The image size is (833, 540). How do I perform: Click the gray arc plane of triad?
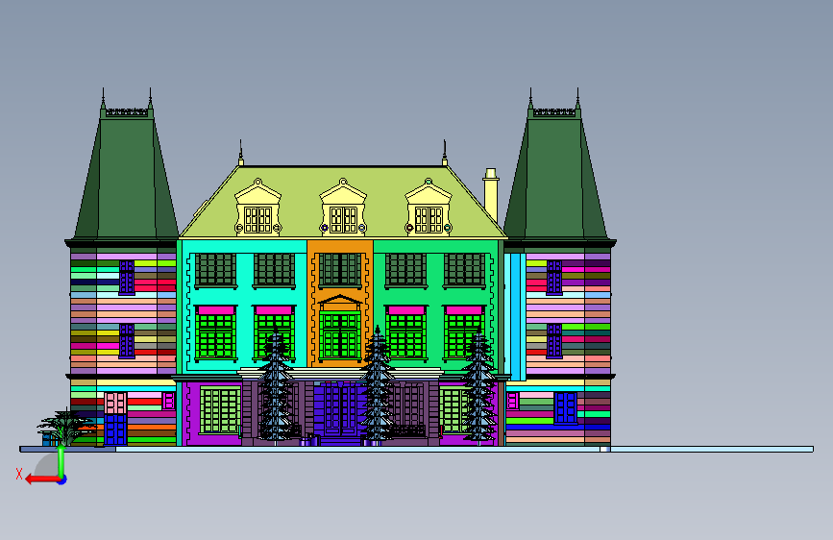click(x=47, y=466)
